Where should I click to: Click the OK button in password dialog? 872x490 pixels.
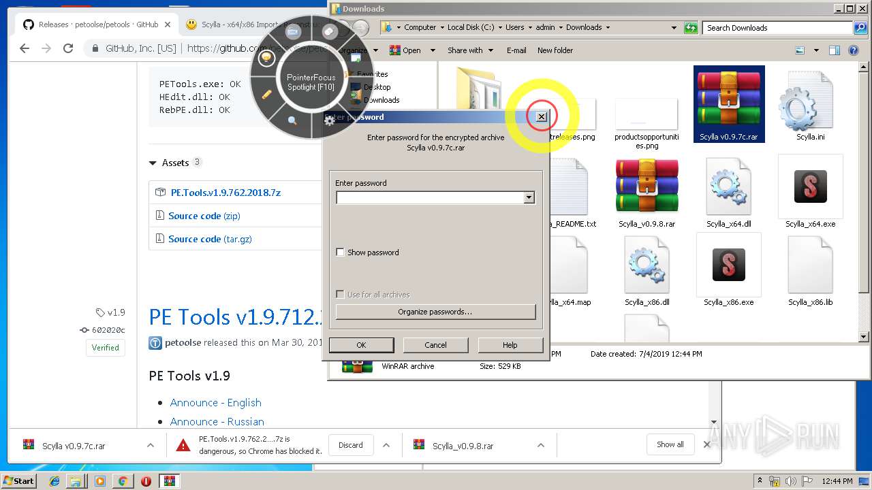pyautogui.click(x=361, y=345)
